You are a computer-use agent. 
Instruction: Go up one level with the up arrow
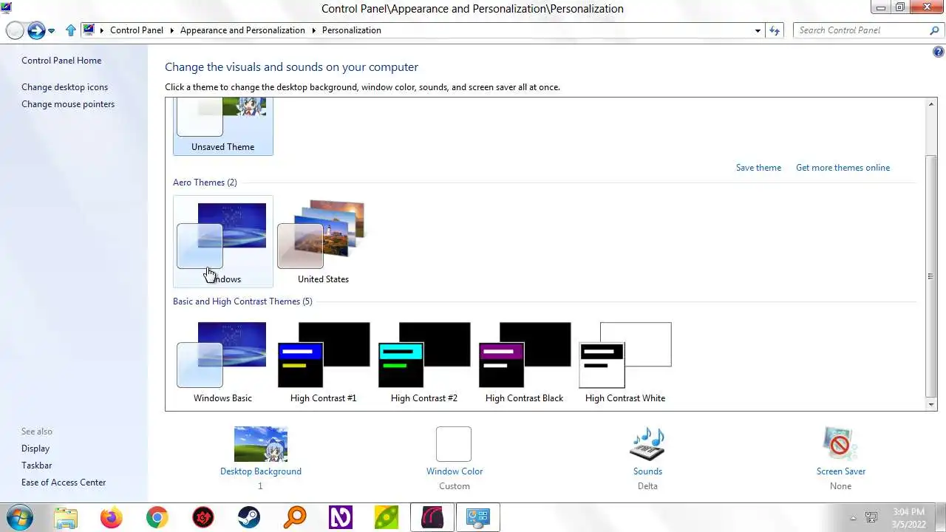(70, 30)
